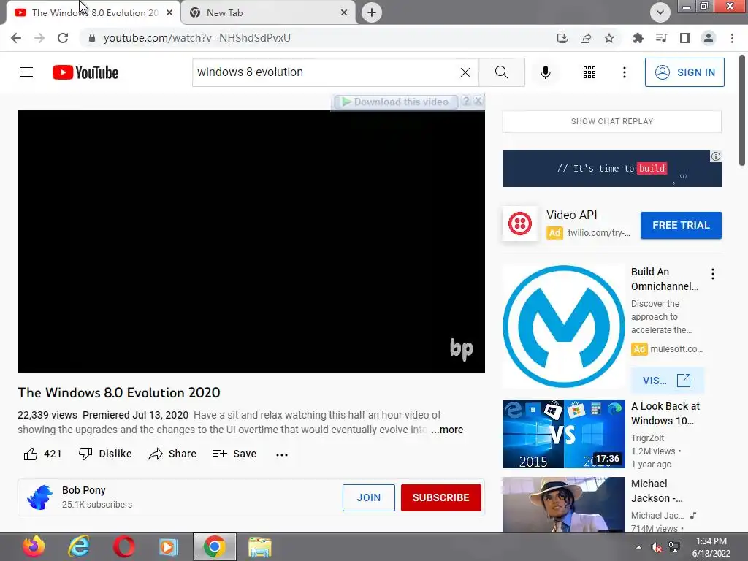
Task: Click the SUBSCRIBE button
Action: (440, 497)
